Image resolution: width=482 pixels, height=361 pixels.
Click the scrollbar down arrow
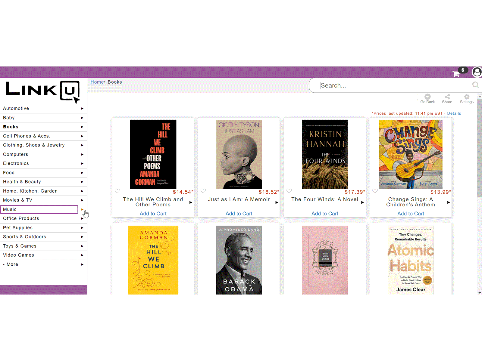click(x=480, y=293)
